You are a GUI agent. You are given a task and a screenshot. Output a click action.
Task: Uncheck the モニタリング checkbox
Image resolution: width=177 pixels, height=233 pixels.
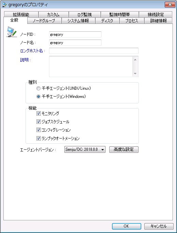[x=38, y=114]
